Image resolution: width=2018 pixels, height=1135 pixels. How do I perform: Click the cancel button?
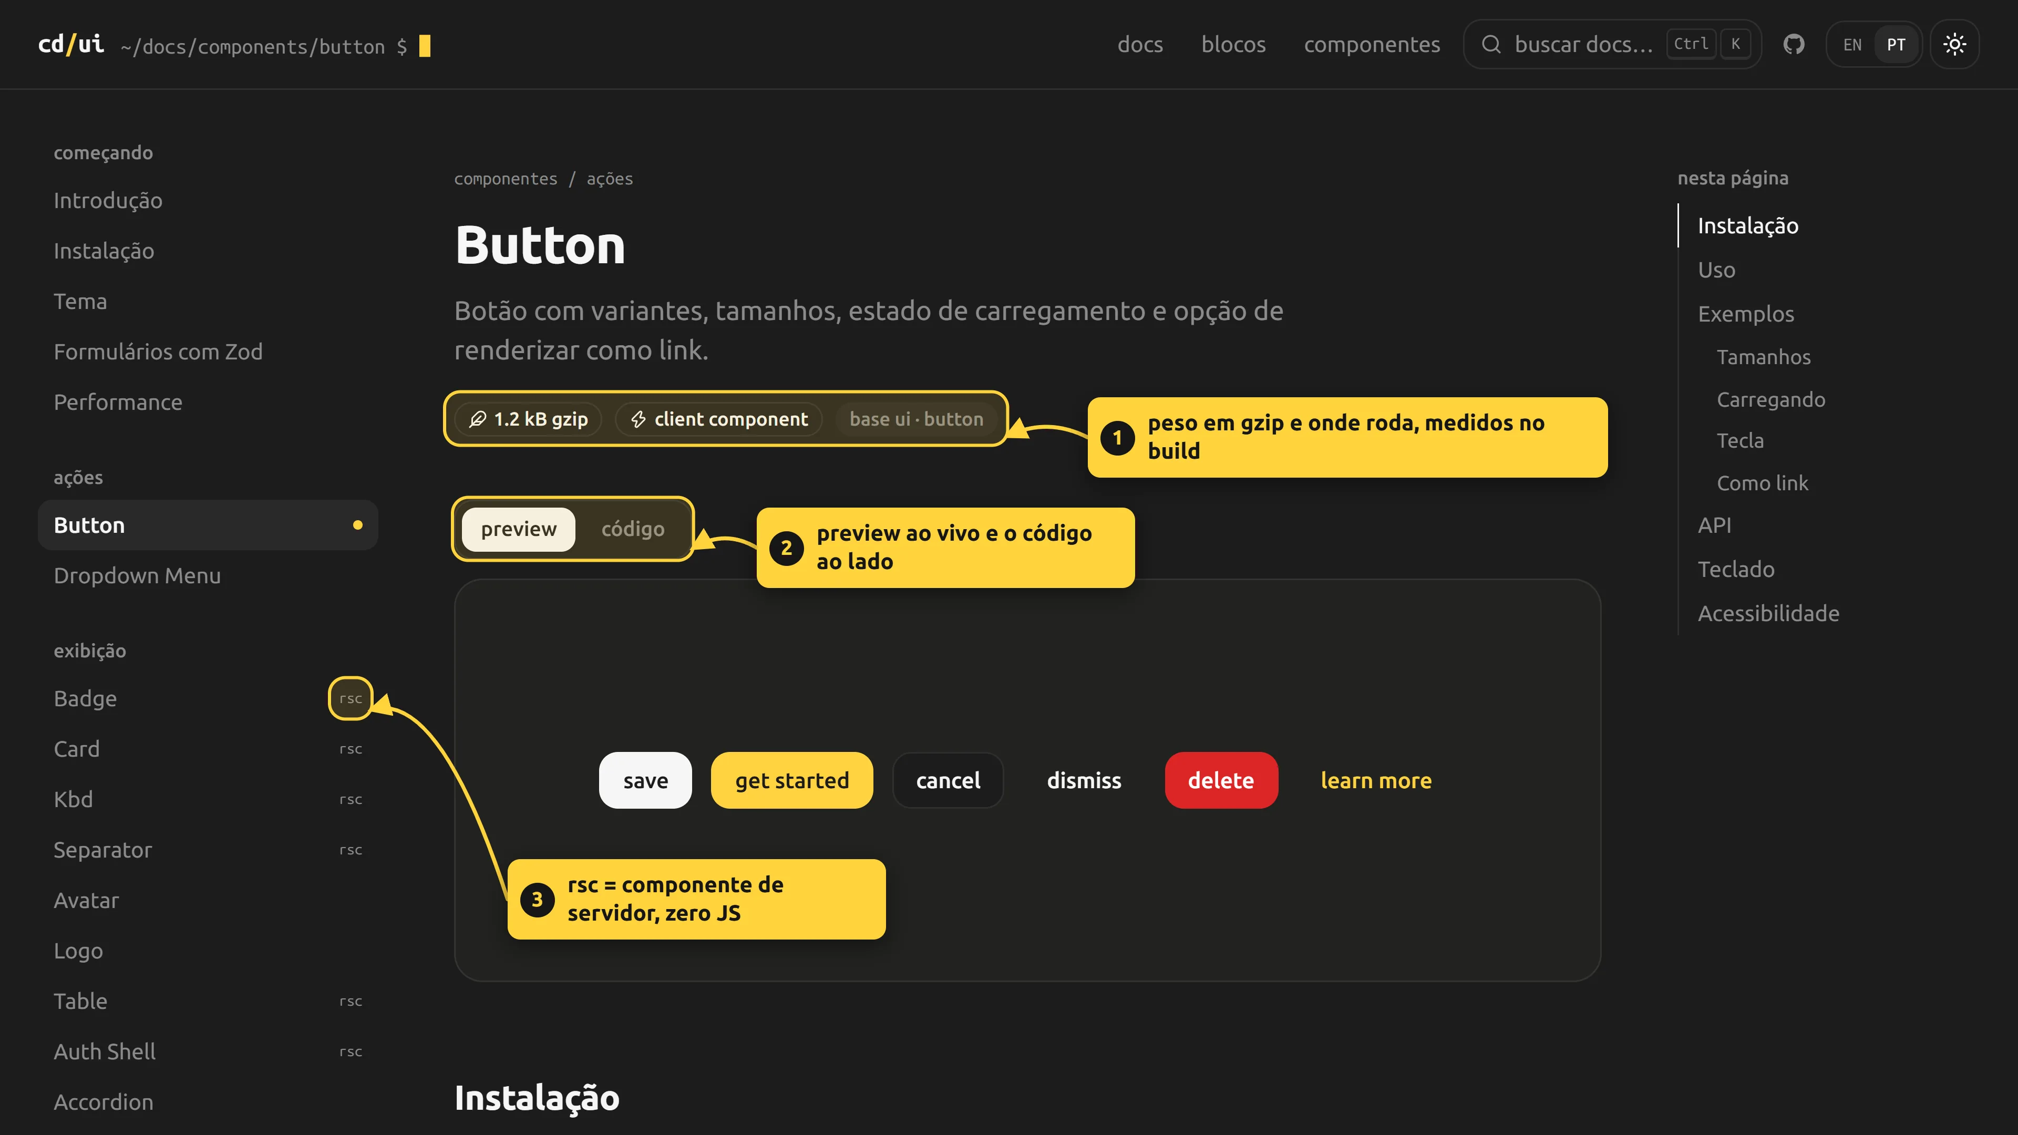948,780
